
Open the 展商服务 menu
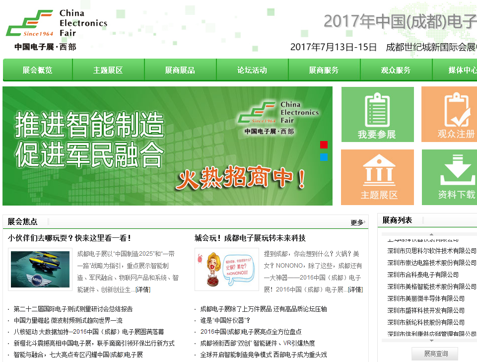324,70
